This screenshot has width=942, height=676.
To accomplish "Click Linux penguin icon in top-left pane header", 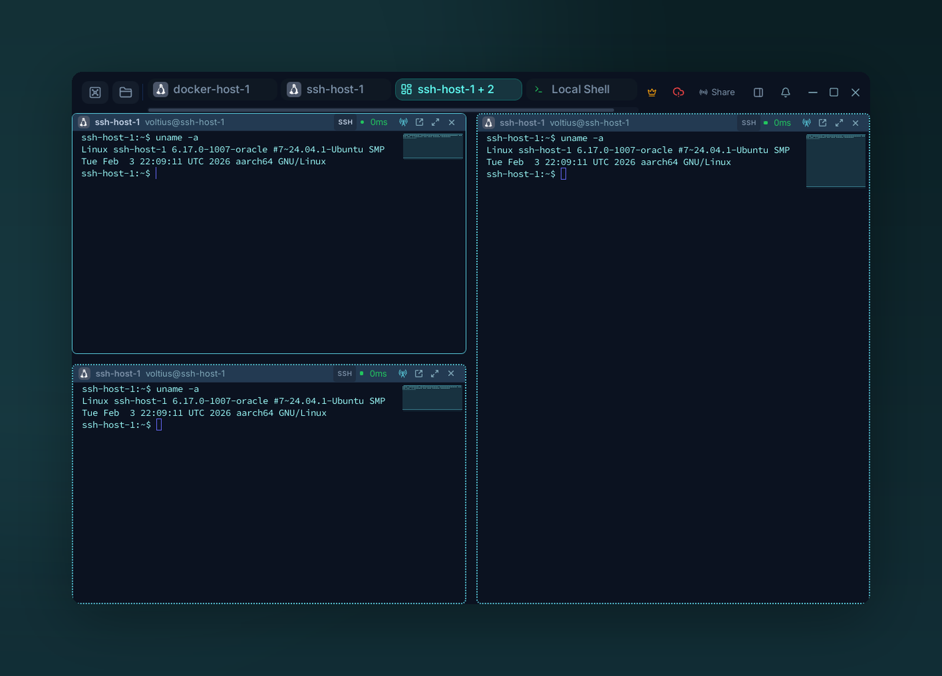I will click(84, 122).
